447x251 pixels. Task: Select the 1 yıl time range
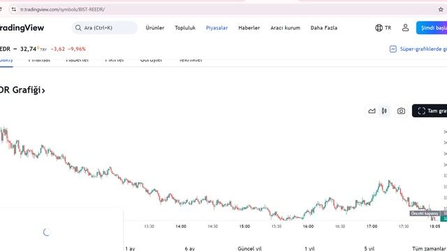pos(309,248)
